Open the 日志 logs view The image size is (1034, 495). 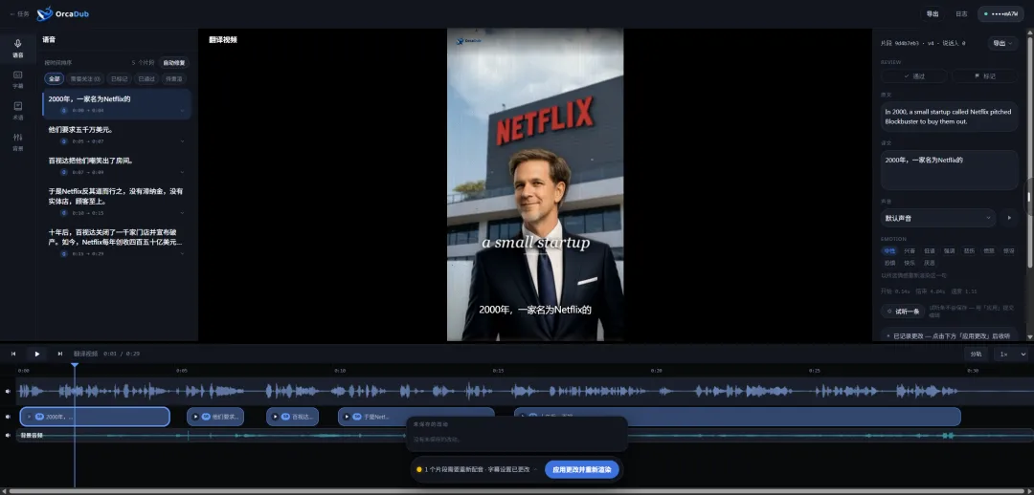pyautogui.click(x=961, y=13)
